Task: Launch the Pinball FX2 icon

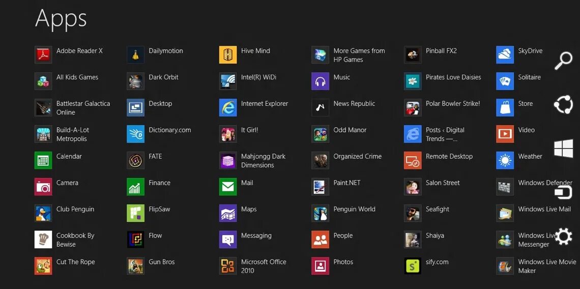Action: click(413, 55)
